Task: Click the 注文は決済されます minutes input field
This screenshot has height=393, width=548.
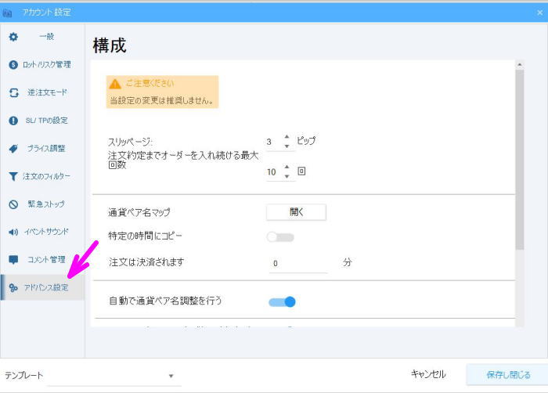Action: (298, 264)
